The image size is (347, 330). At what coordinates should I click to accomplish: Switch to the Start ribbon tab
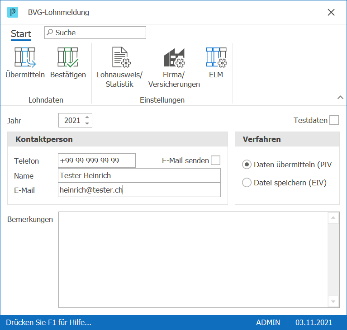[x=21, y=34]
